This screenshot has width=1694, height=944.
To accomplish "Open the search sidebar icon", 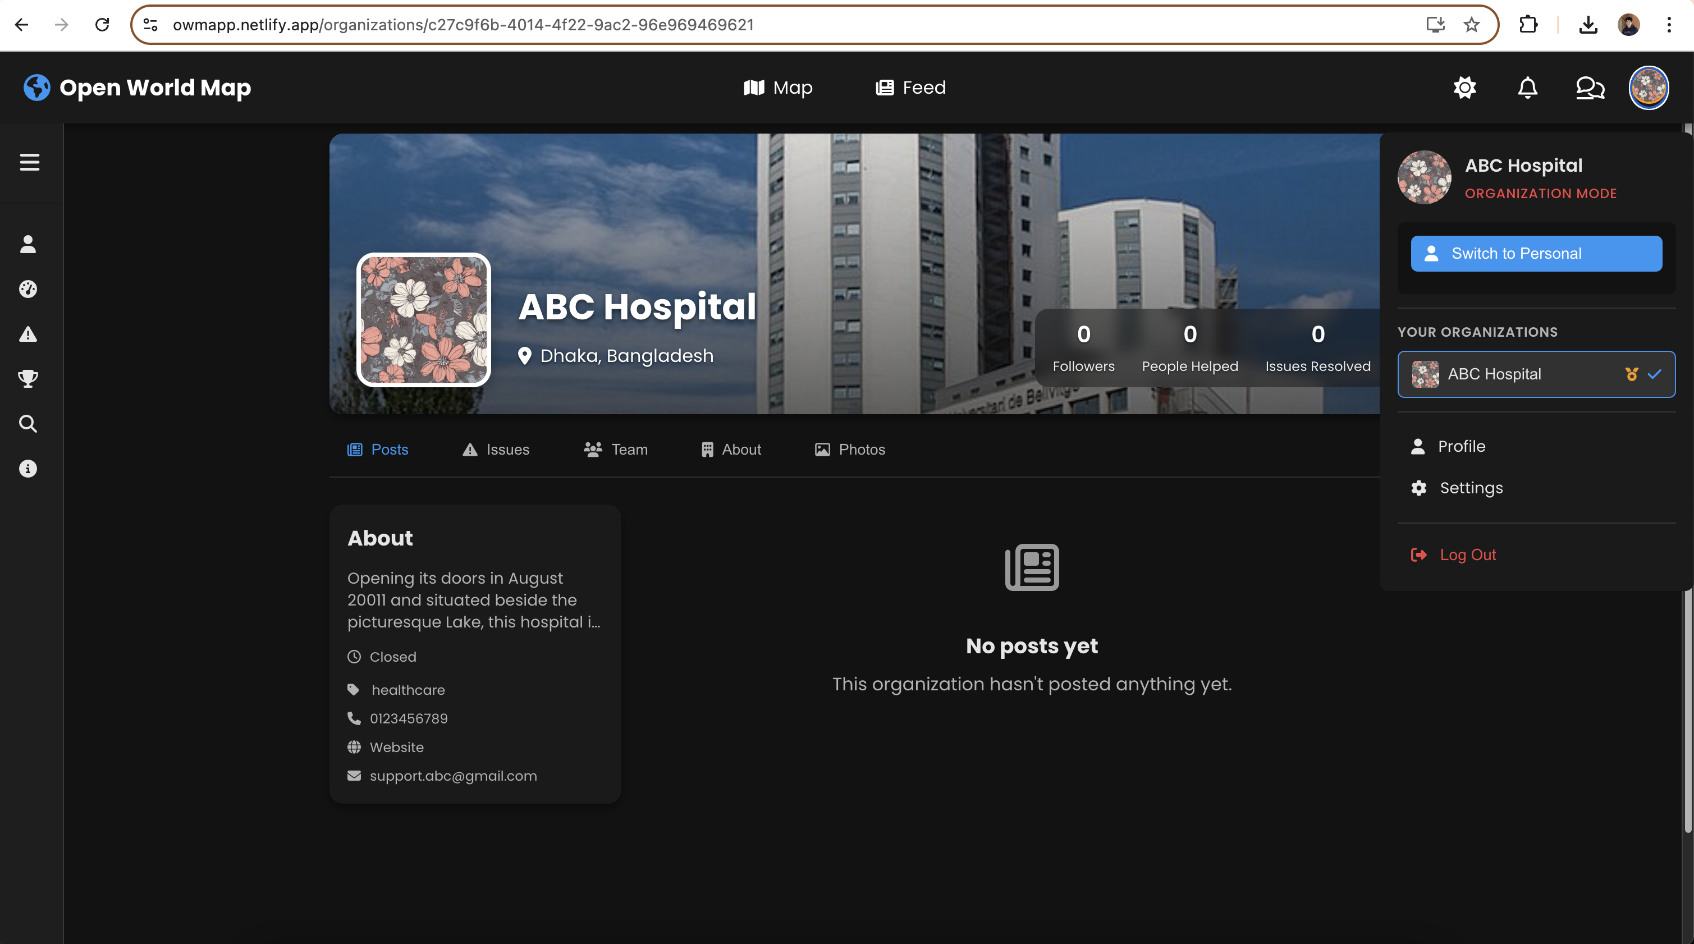I will pos(28,423).
